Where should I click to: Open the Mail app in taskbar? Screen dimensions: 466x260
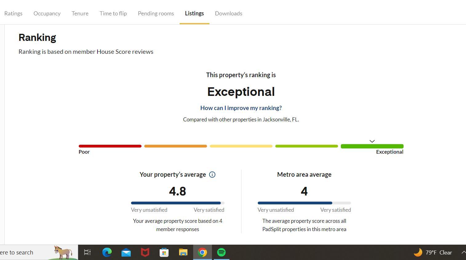click(126, 252)
